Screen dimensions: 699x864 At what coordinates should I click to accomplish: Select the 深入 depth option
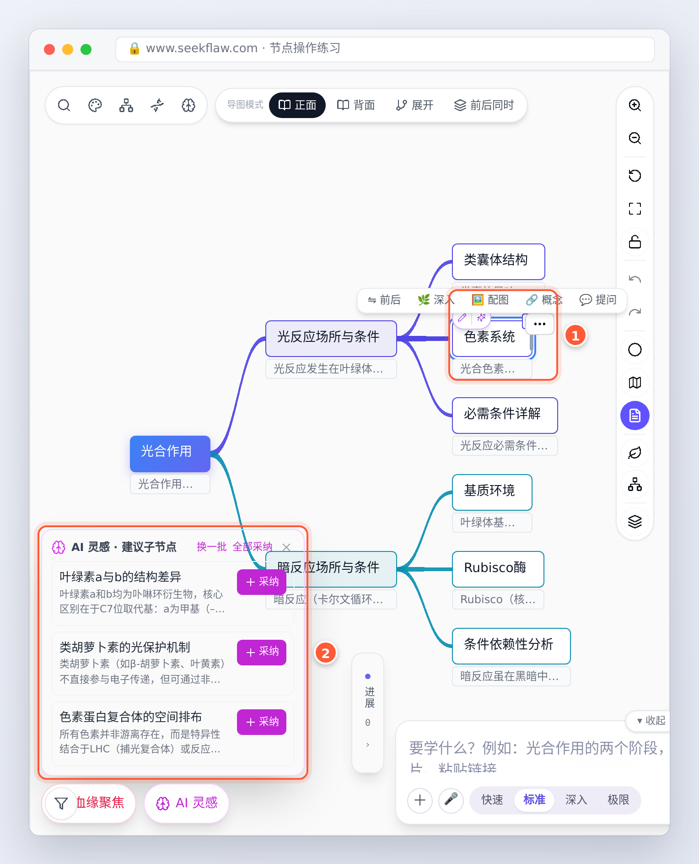pyautogui.click(x=576, y=800)
